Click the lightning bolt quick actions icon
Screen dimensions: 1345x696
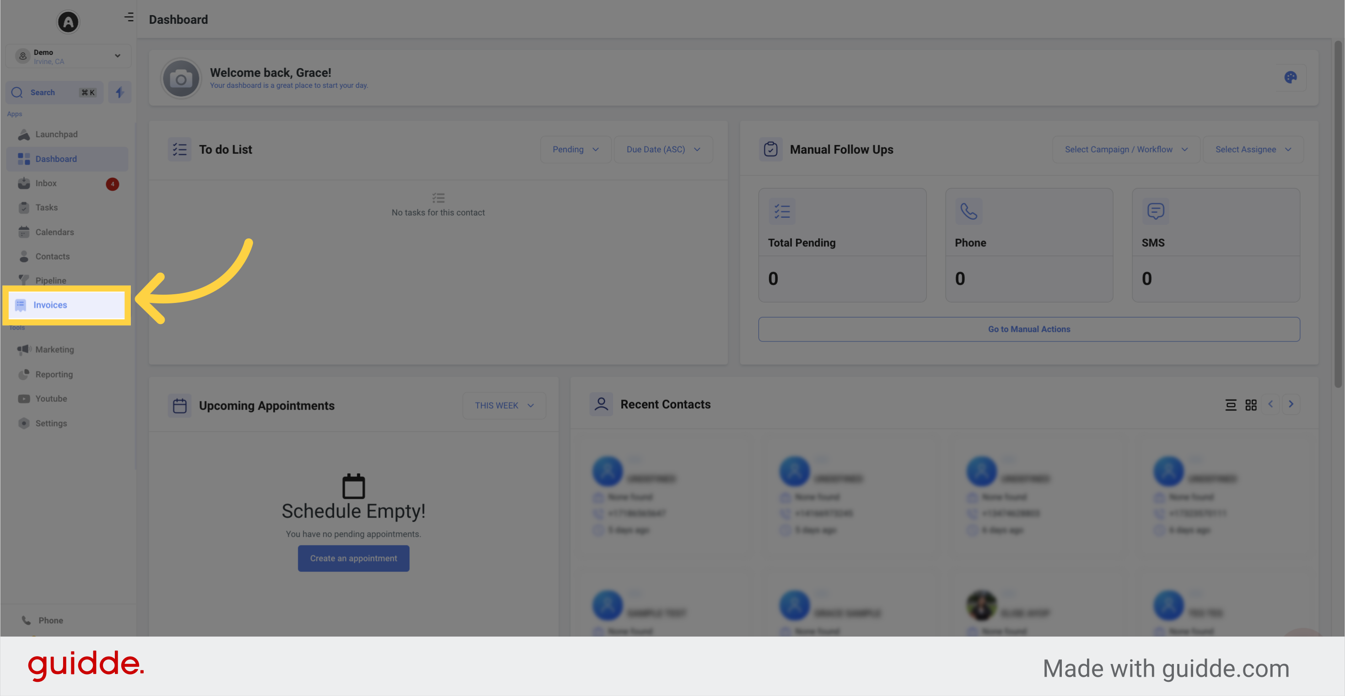pyautogui.click(x=119, y=92)
